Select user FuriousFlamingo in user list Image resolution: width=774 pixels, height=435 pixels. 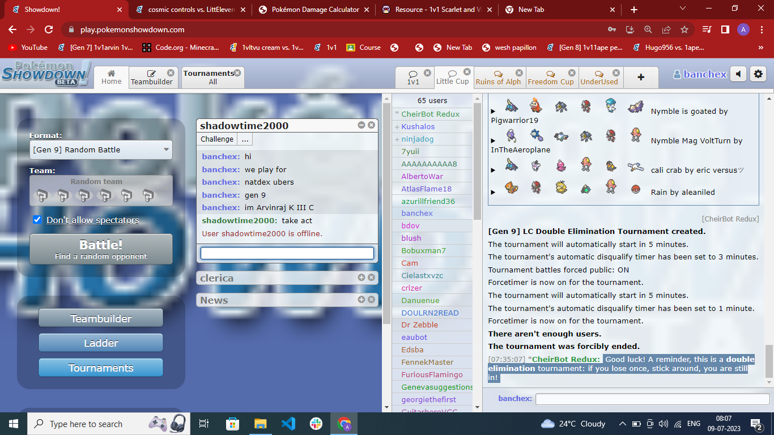tap(432, 374)
